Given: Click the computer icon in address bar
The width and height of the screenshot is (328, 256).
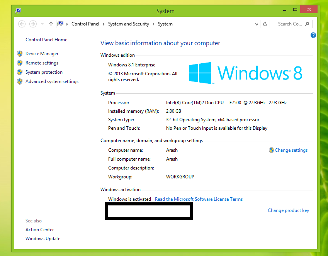Looking at the screenshot, I should 60,24.
